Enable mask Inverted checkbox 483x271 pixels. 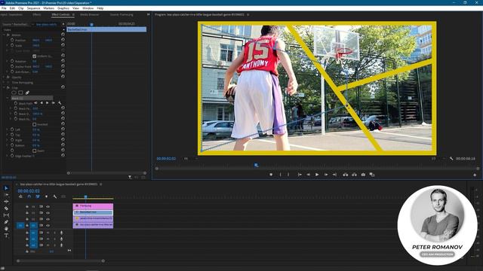pyautogui.click(x=35, y=124)
